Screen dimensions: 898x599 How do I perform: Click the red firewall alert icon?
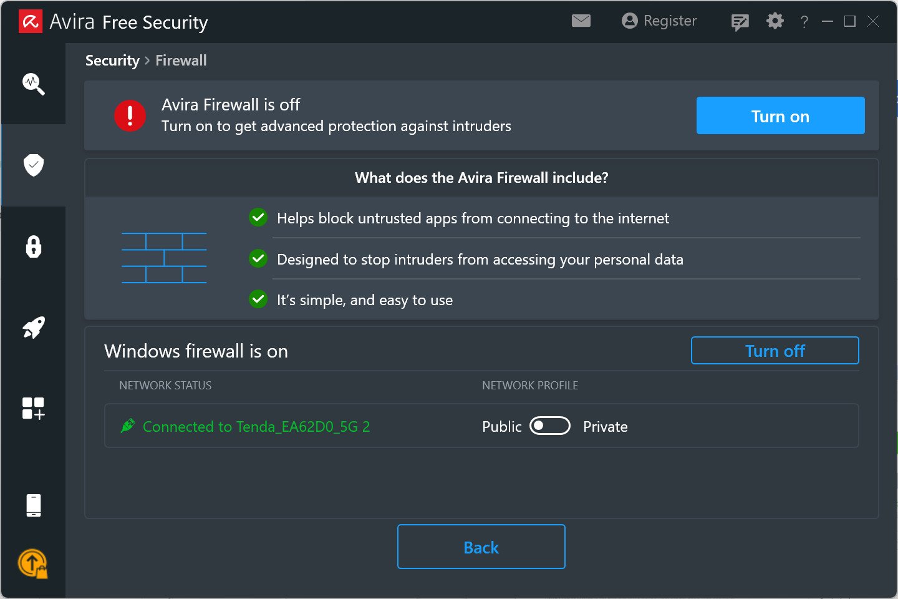coord(130,116)
